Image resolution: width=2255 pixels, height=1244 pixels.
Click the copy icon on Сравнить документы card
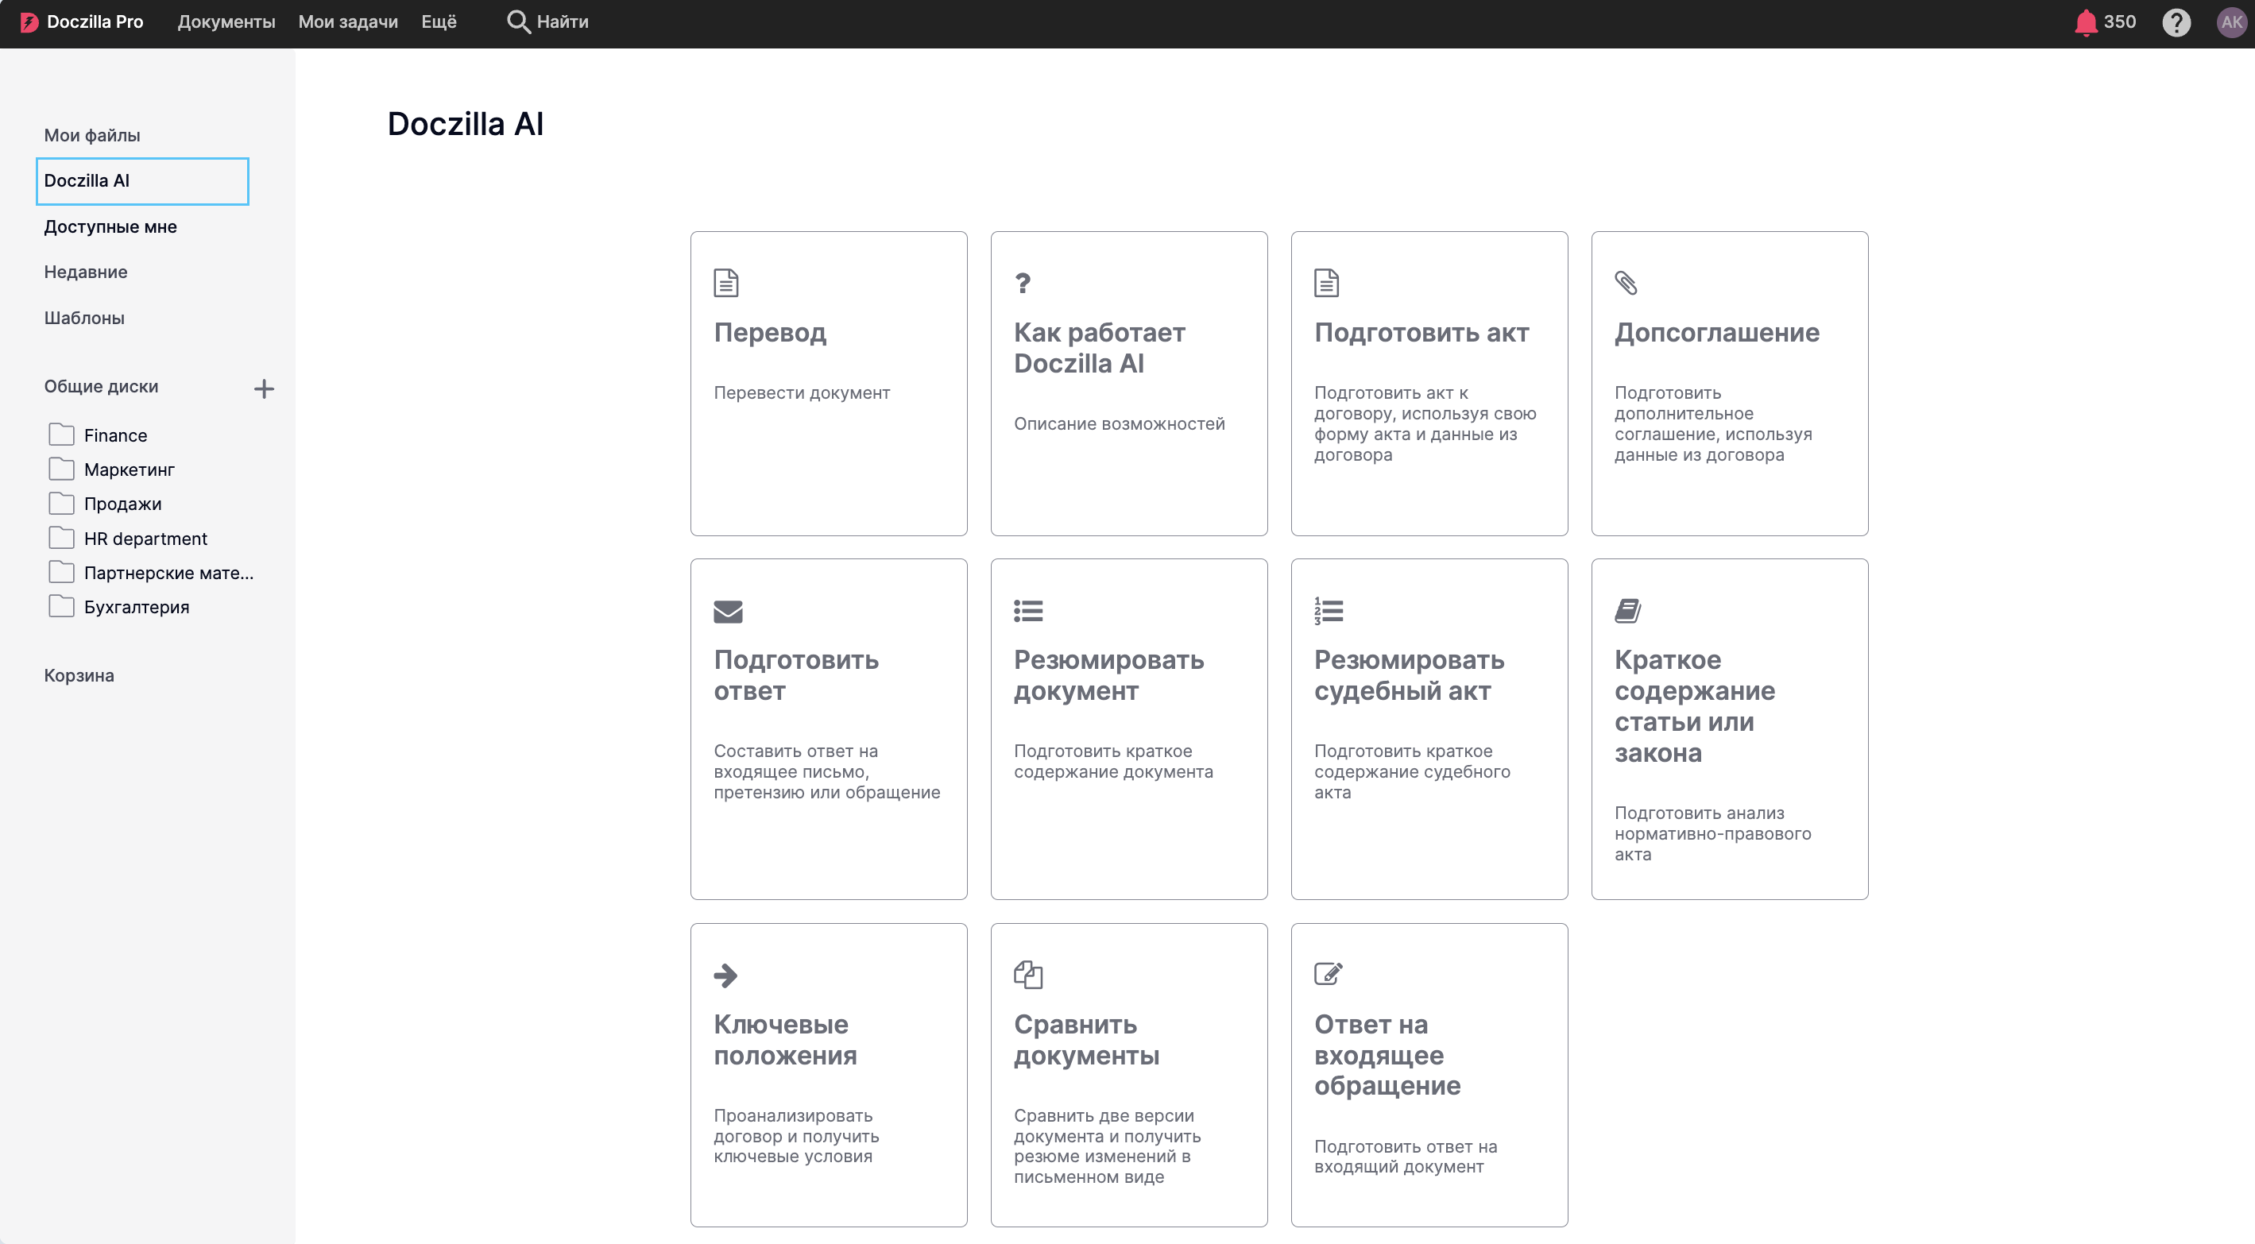[1027, 975]
